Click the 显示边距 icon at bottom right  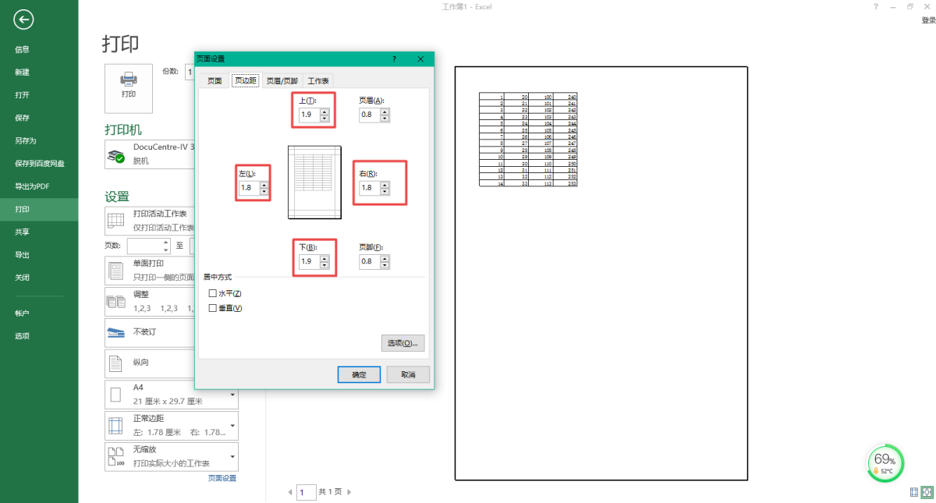tap(913, 492)
